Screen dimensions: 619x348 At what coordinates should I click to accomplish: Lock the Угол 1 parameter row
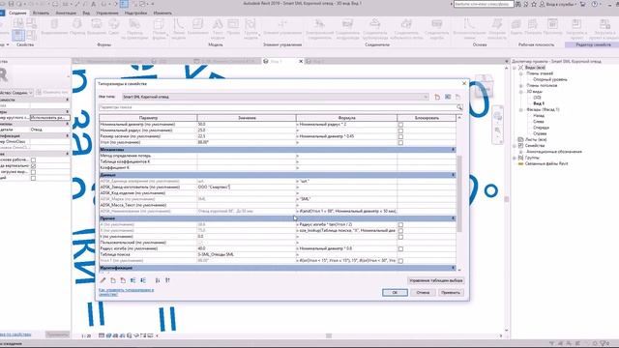click(400, 261)
